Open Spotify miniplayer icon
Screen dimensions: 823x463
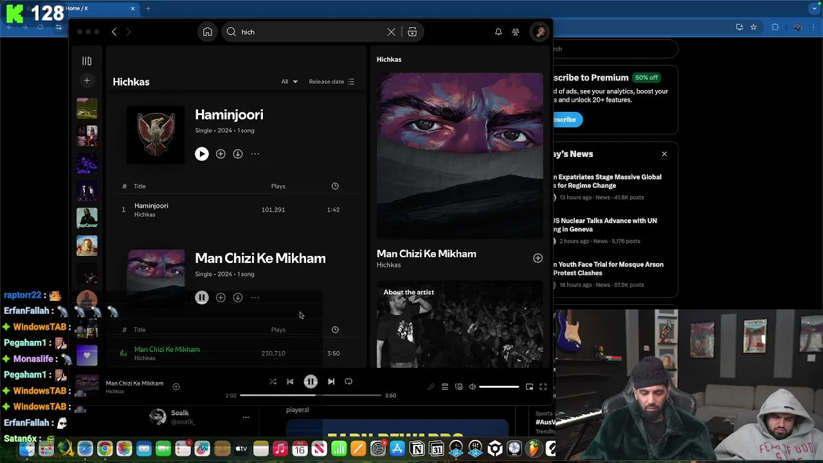(529, 387)
